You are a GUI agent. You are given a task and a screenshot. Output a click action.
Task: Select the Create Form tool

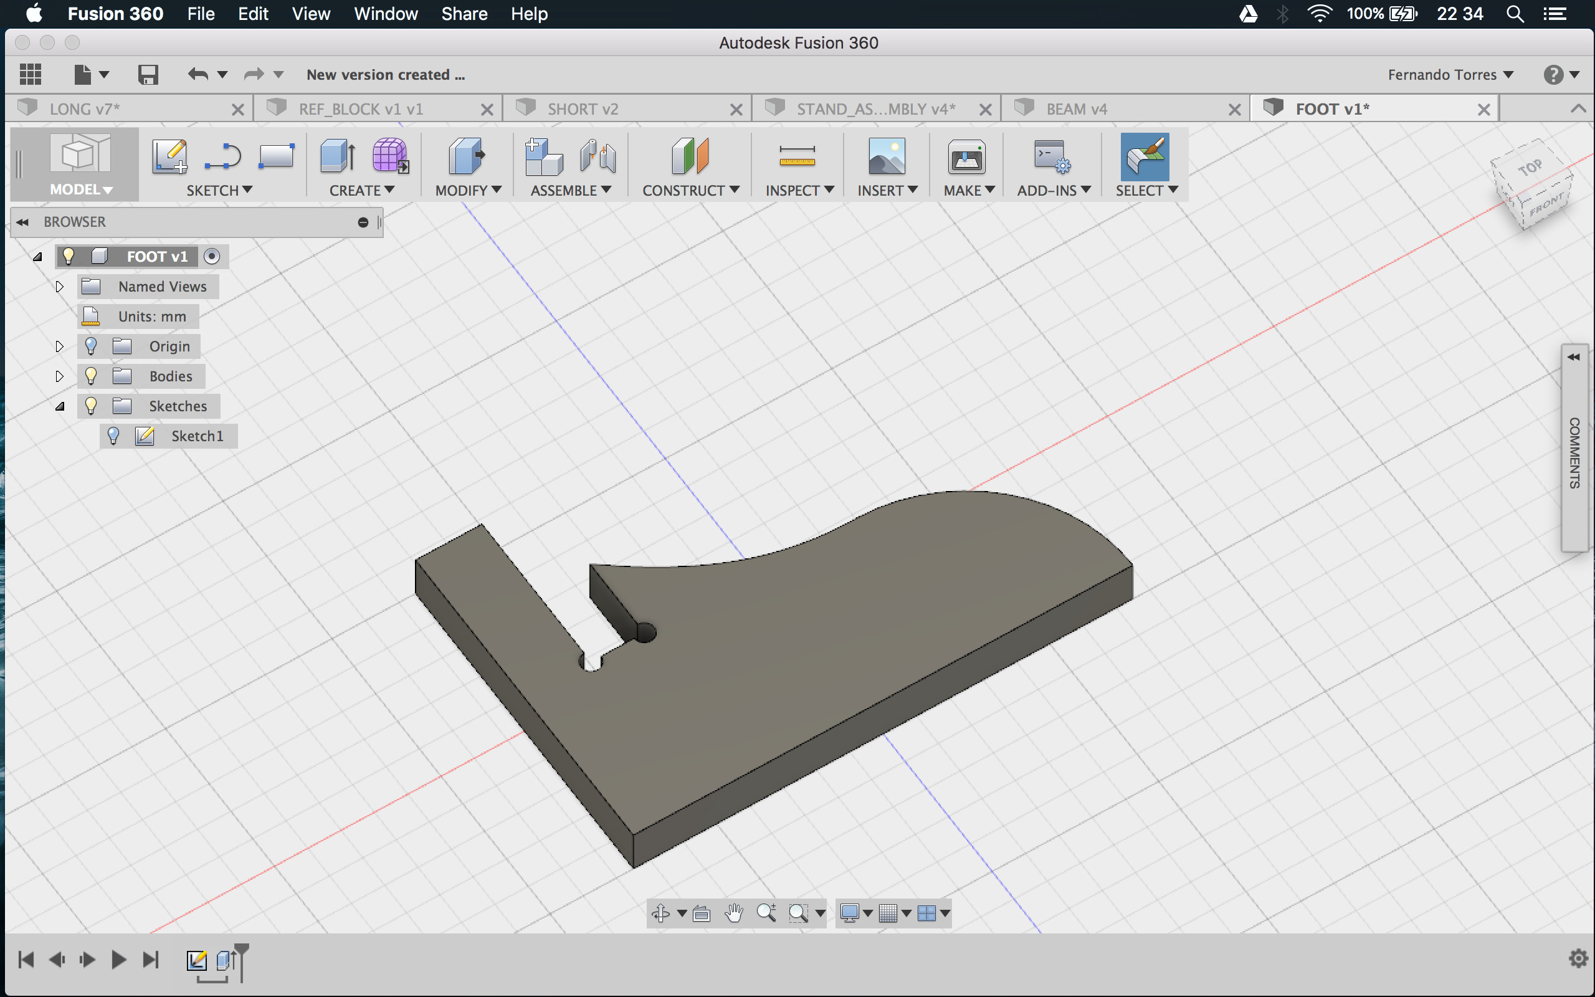click(391, 157)
